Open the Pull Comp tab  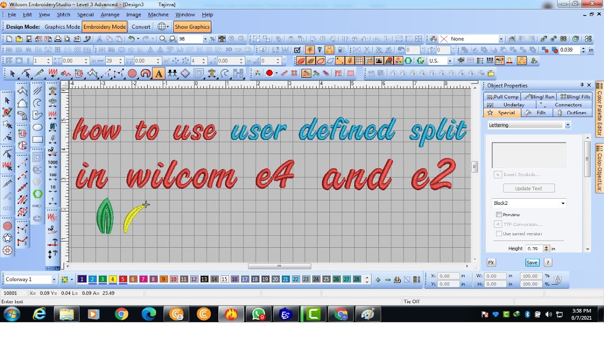[503, 97]
